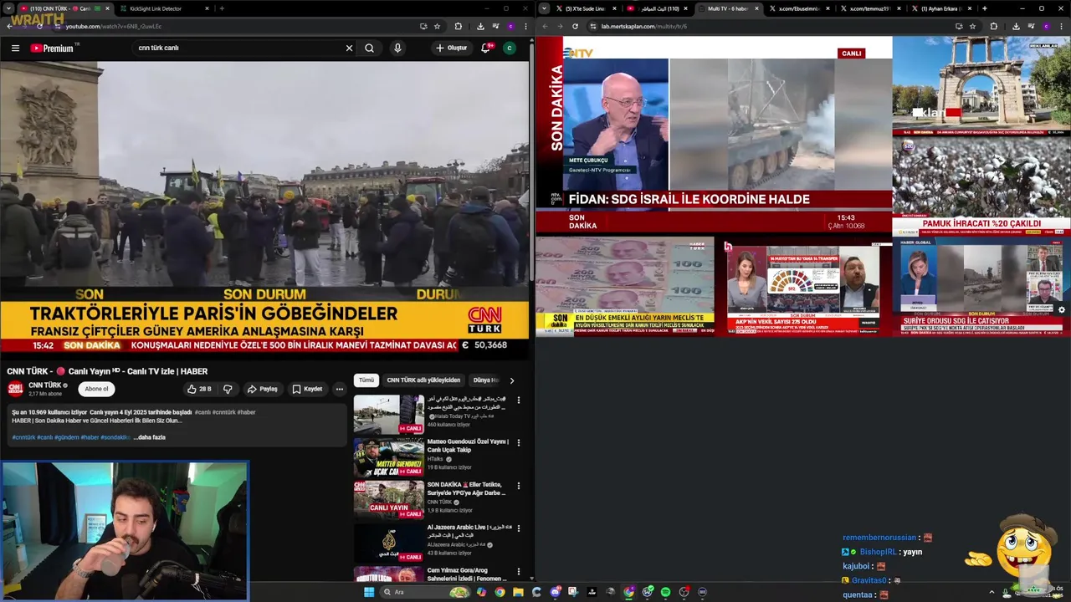The height and width of the screenshot is (602, 1071).
Task: Open YouTube notifications bell
Action: coord(485,48)
